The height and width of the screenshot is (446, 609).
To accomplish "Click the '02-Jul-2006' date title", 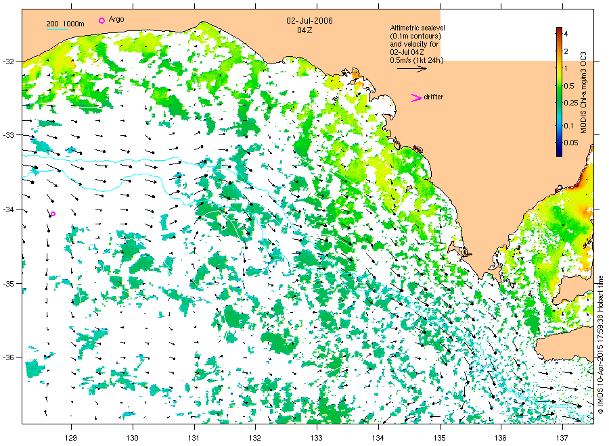I will click(x=309, y=21).
